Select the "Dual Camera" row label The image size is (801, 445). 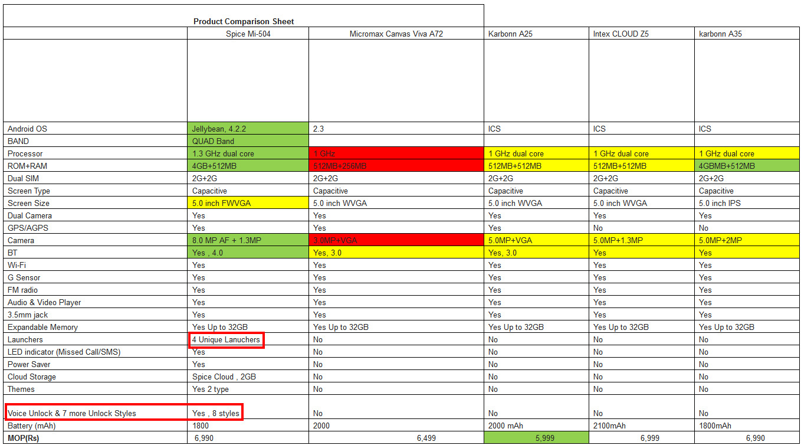pos(29,215)
